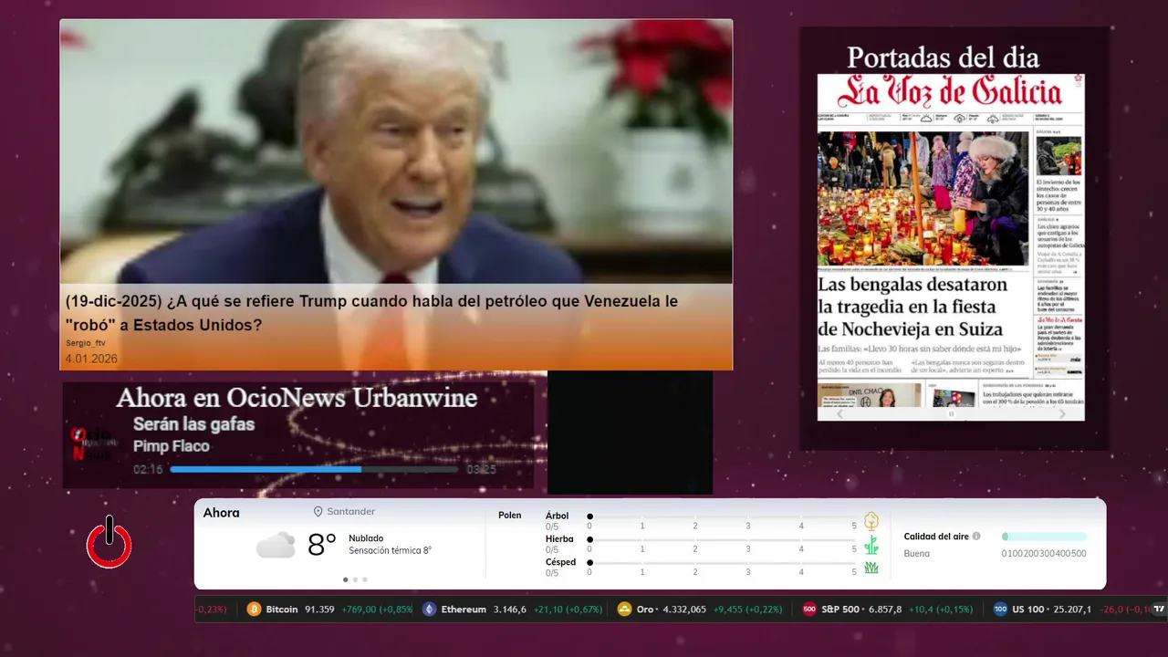The width and height of the screenshot is (1168, 657).
Task: Select first weather widget page dot
Action: point(345,579)
